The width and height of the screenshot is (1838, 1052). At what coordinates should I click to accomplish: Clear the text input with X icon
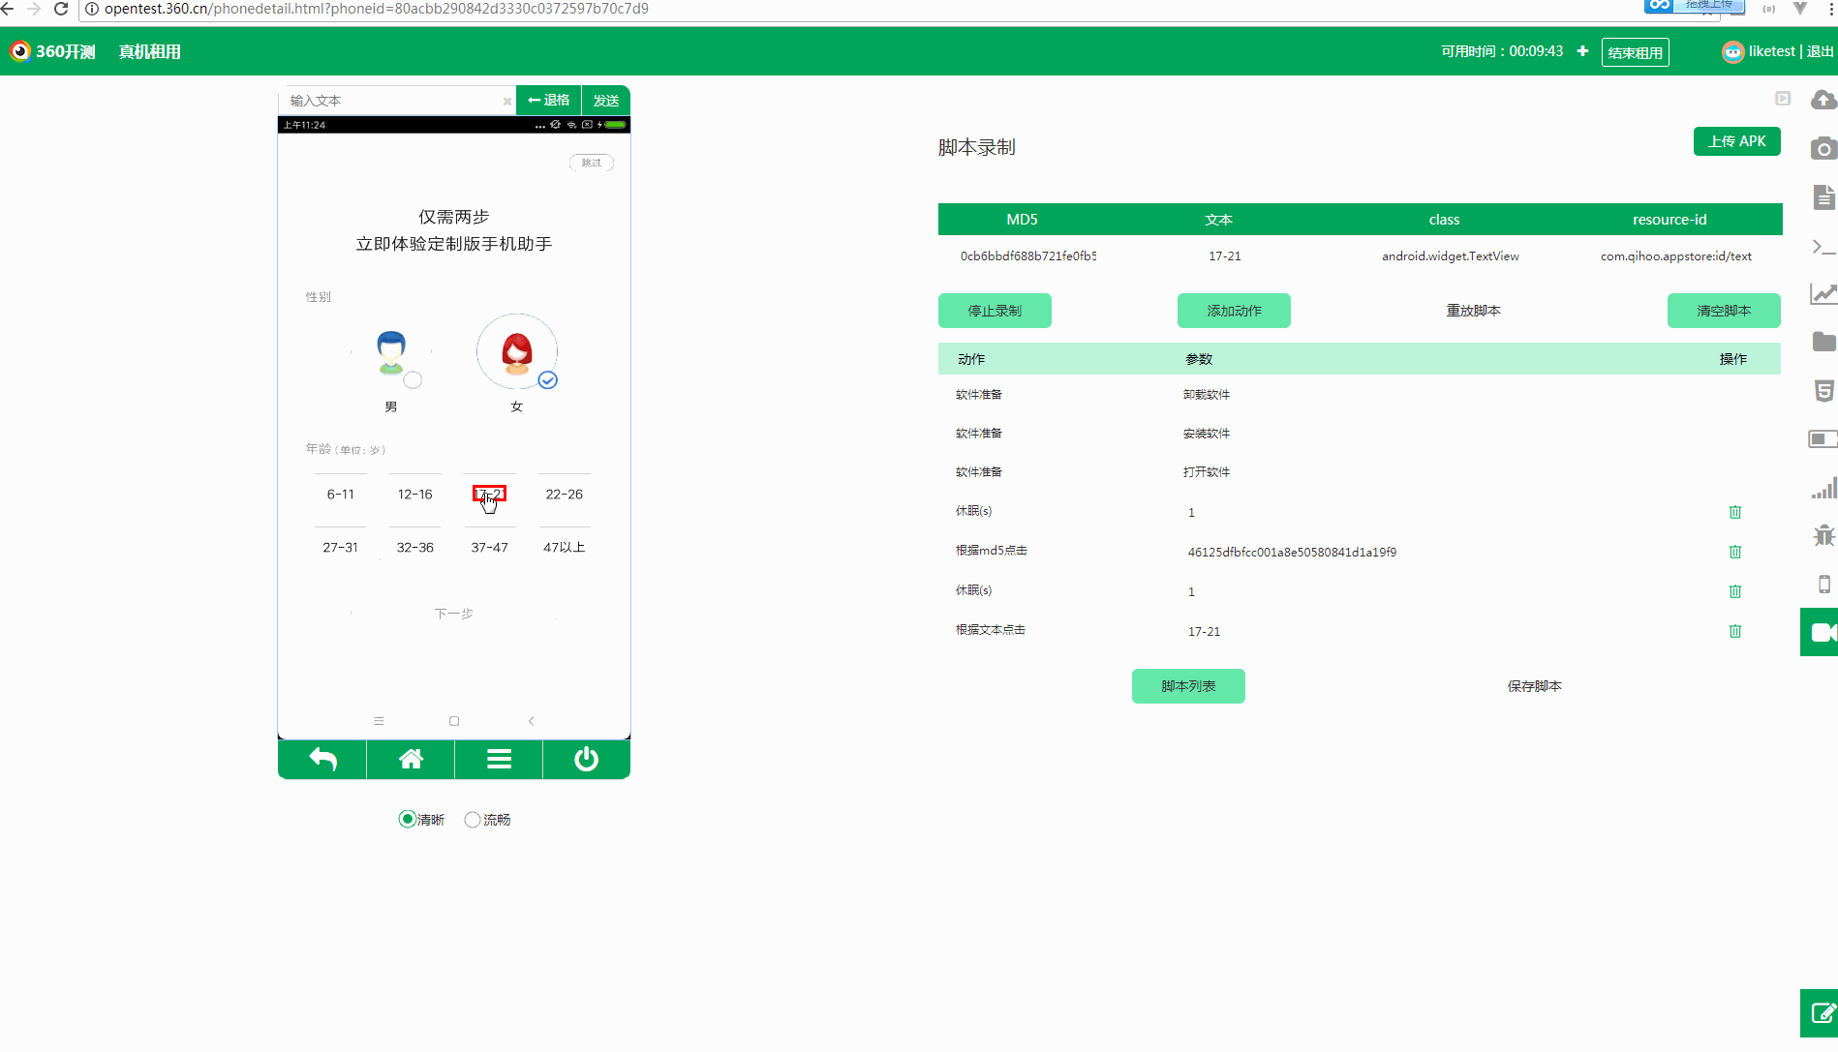506,101
